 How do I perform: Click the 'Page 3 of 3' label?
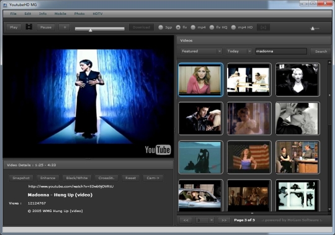click(x=244, y=220)
